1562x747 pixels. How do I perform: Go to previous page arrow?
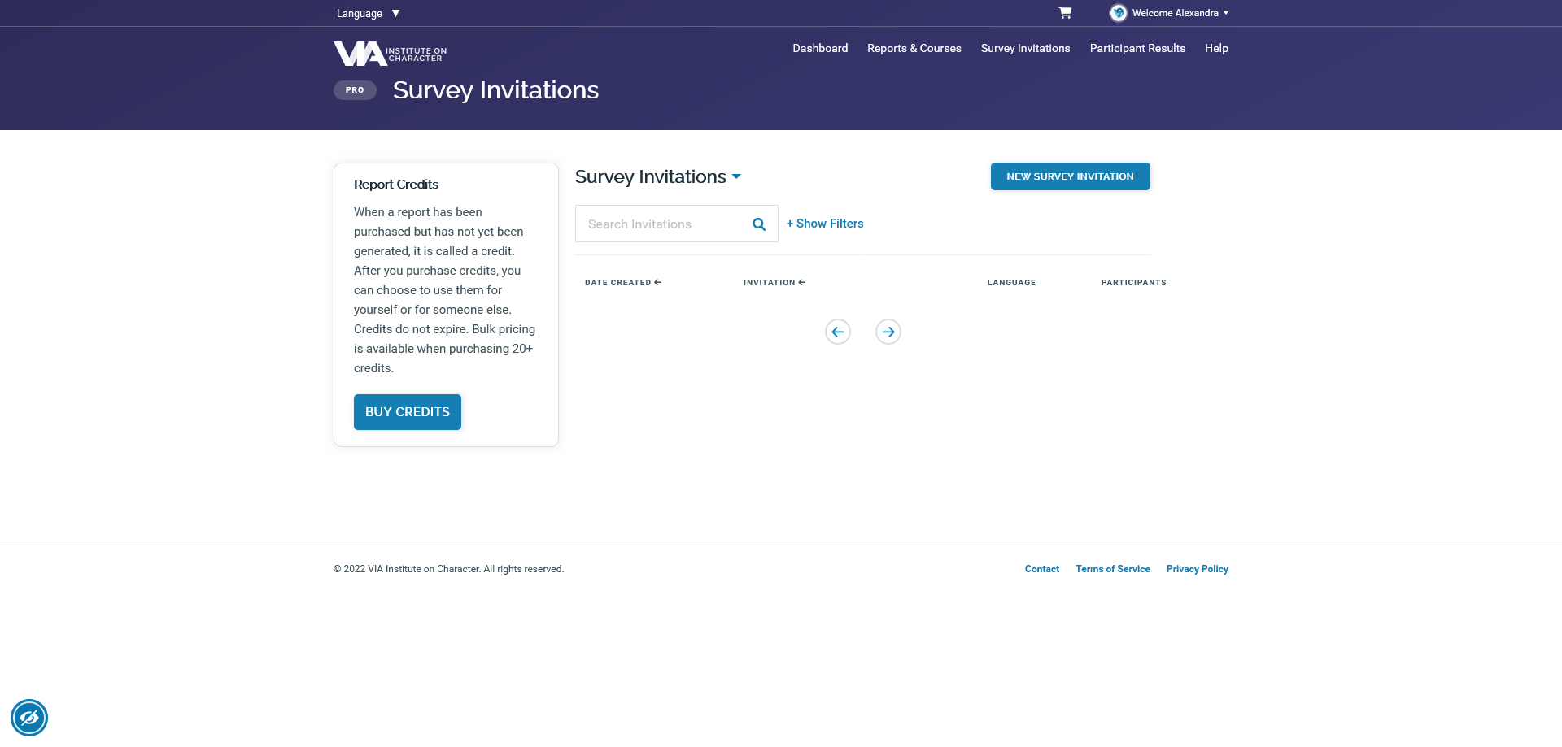pos(838,332)
